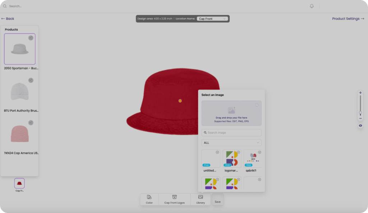Go Back to the previous page
The image size is (368, 213).
pos(8,19)
